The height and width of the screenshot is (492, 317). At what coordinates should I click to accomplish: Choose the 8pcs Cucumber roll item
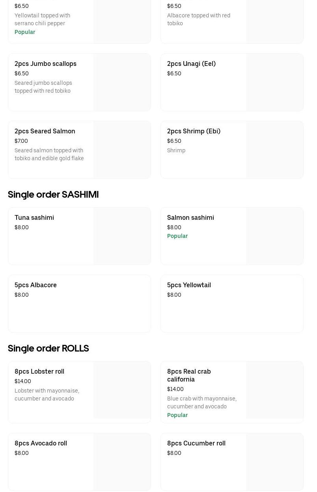coord(196,443)
